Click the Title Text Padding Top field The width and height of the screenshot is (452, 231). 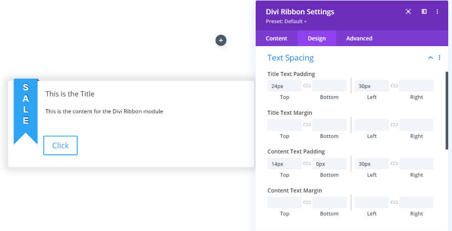click(x=284, y=86)
